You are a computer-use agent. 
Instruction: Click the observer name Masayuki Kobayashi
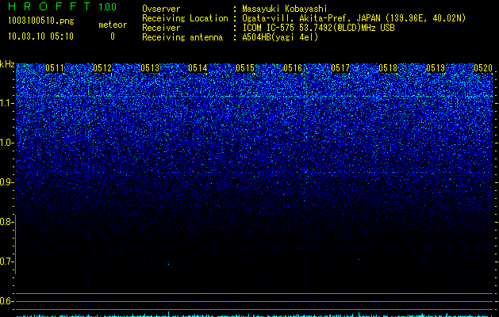click(x=285, y=9)
